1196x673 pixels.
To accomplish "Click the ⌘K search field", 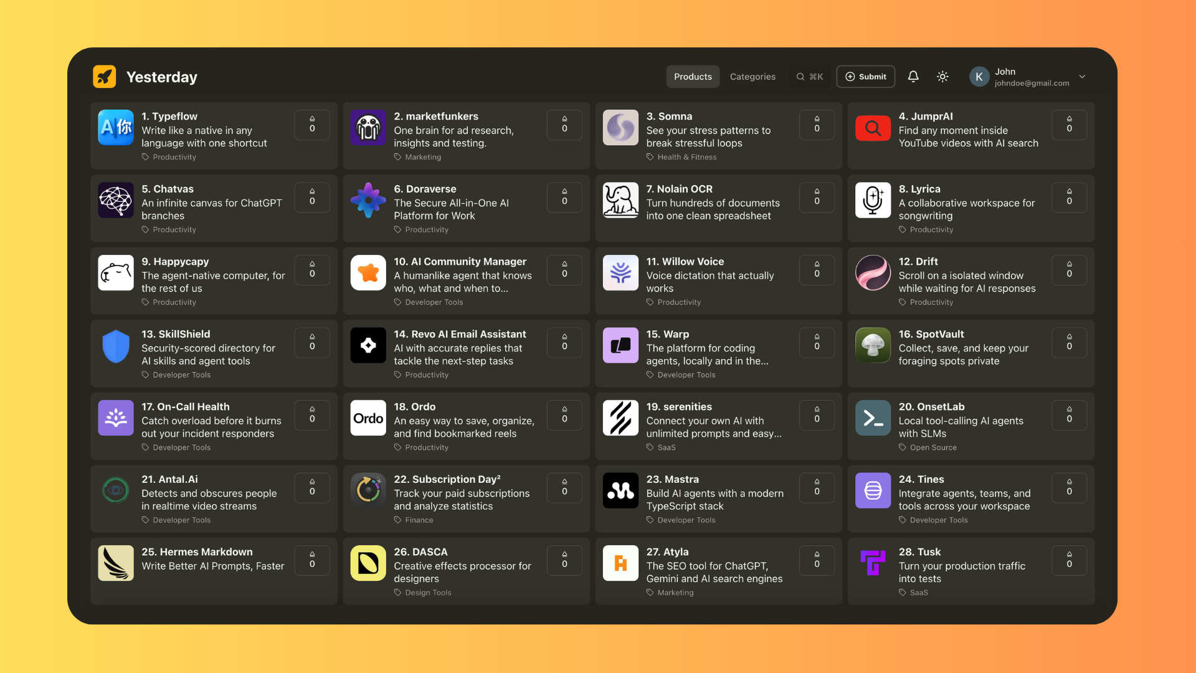I will 810,77.
